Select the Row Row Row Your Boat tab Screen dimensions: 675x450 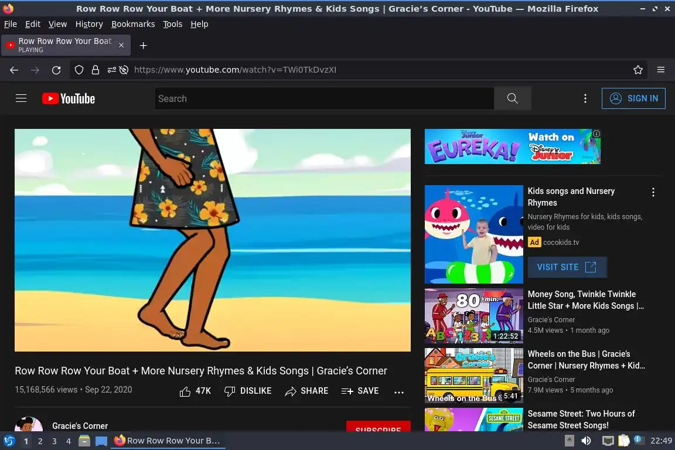pos(66,45)
